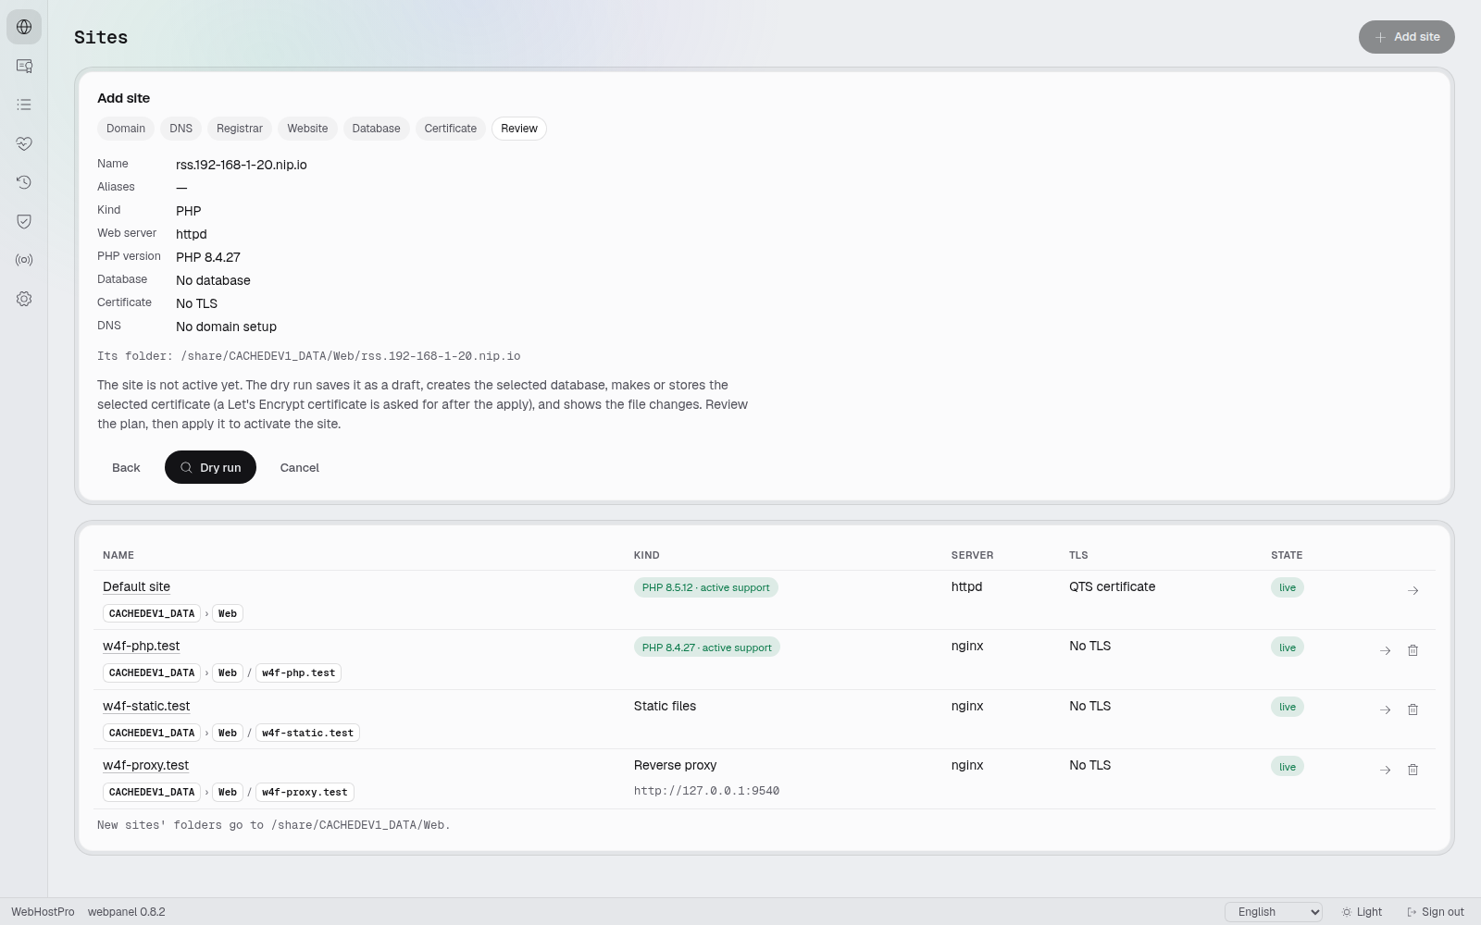The width and height of the screenshot is (1481, 925).
Task: Delete w4f-proxy.test with trash icon
Action: [1413, 770]
